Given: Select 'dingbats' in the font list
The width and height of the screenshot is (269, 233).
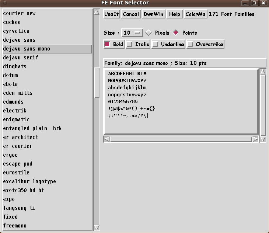Looking at the screenshot, I should (47, 67).
